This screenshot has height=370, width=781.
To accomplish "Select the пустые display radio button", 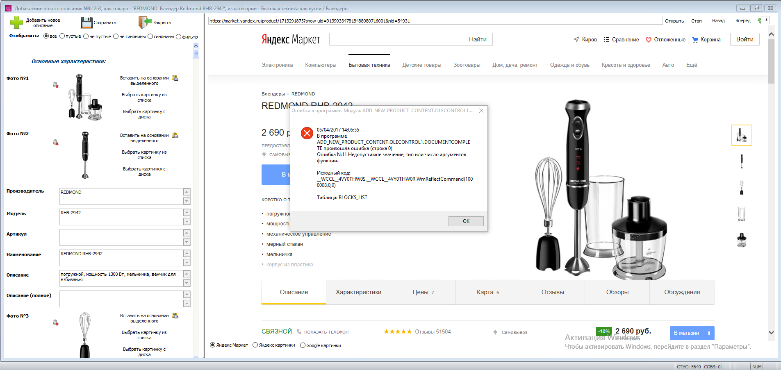I will point(62,36).
